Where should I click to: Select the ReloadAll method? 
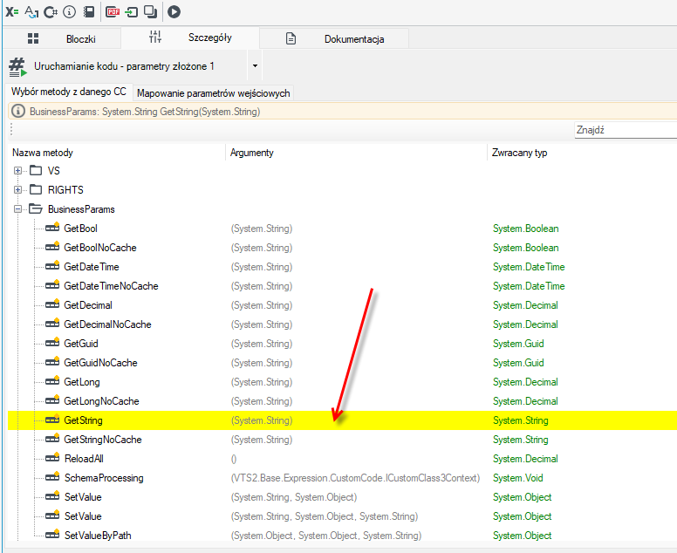click(x=85, y=459)
